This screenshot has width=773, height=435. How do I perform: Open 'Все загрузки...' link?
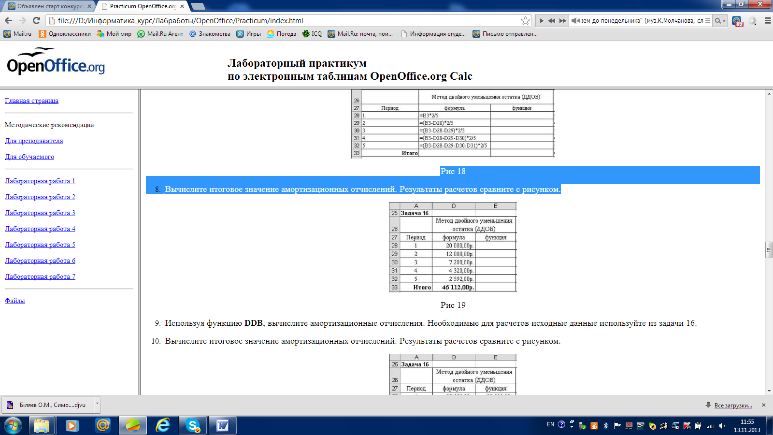coord(733,406)
